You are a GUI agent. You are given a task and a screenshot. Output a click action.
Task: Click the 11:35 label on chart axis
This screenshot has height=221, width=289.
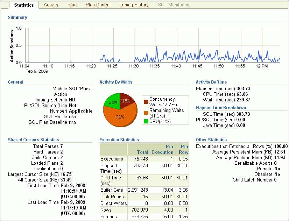[x=154, y=66]
